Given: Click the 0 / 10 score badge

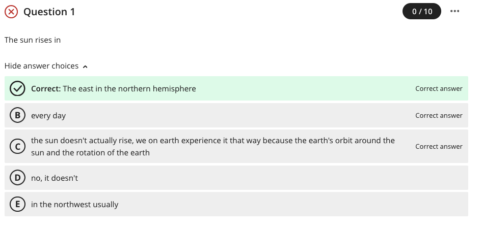Looking at the screenshot, I should coord(422,11).
